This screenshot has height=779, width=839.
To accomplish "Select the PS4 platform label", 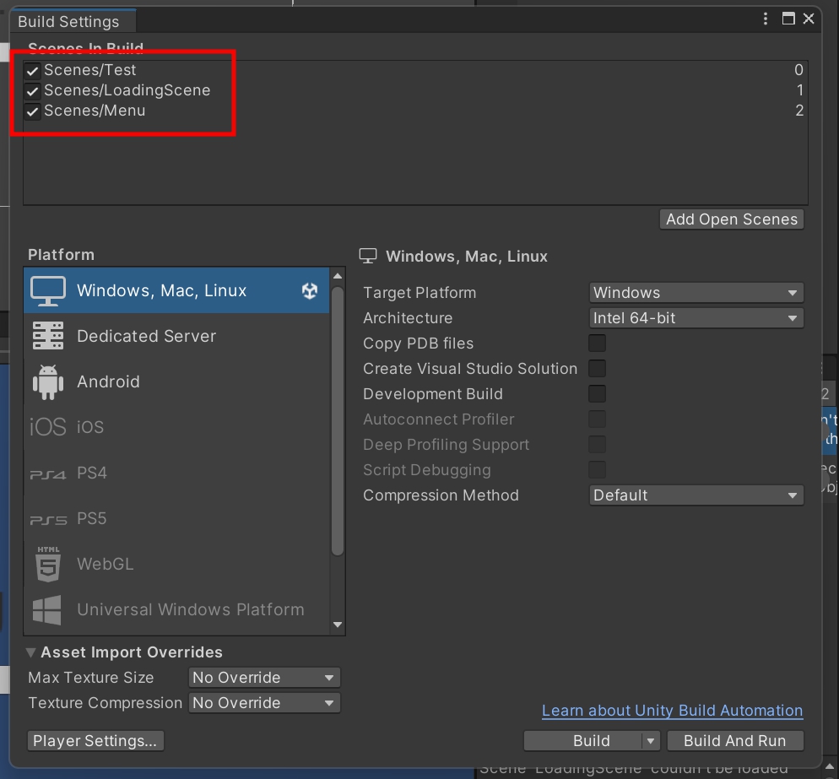I will pyautogui.click(x=91, y=473).
